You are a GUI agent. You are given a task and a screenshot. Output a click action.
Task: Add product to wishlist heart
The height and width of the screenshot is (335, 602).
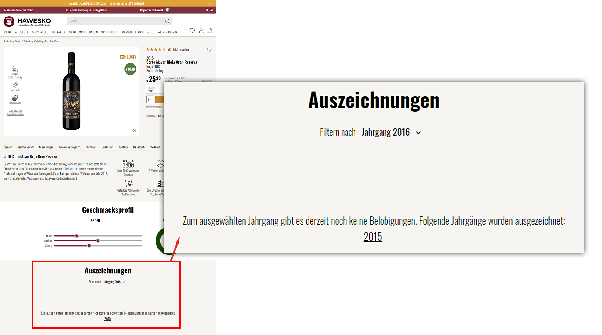point(209,50)
